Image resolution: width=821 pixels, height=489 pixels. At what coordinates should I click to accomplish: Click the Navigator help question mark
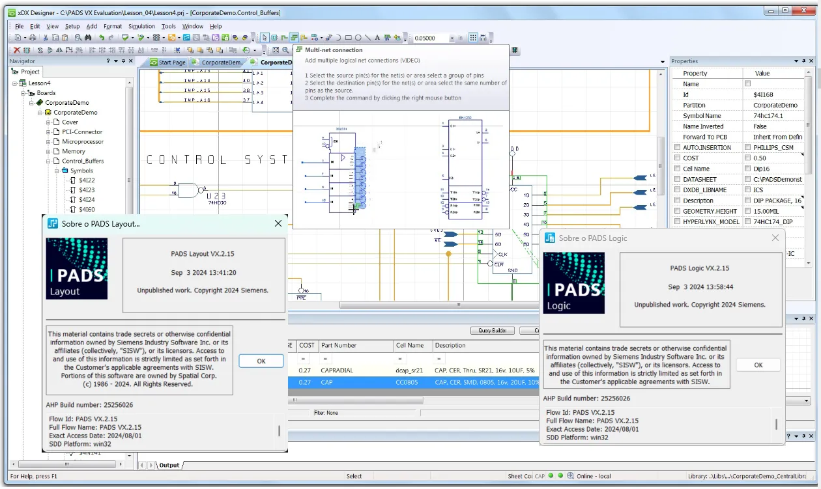pyautogui.click(x=108, y=61)
